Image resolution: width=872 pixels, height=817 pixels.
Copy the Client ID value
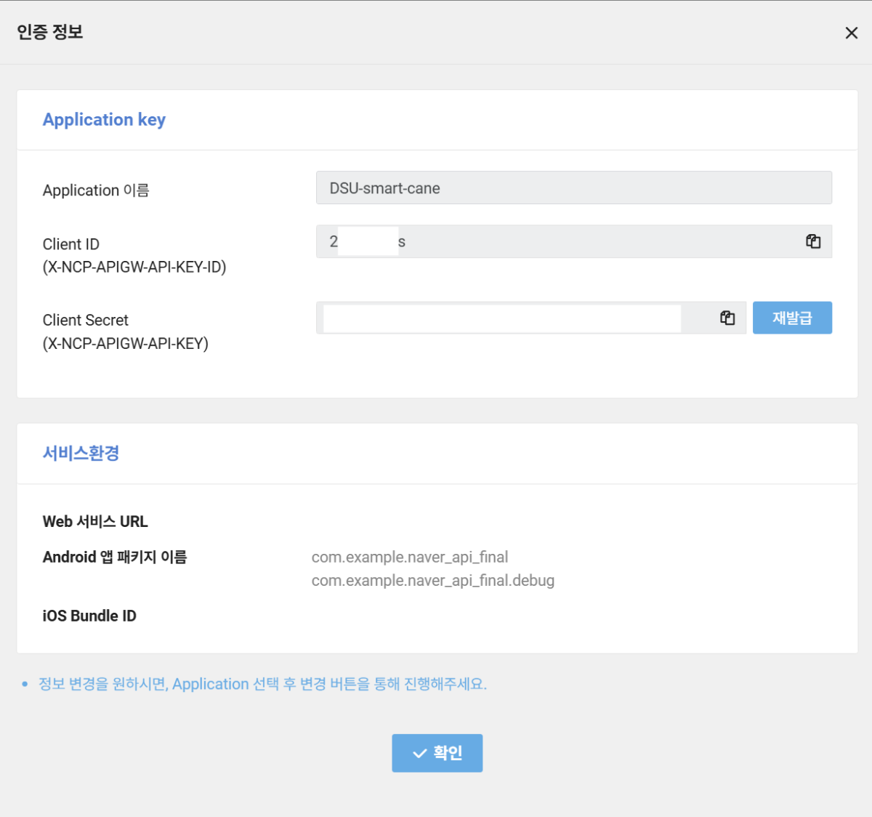coord(813,241)
